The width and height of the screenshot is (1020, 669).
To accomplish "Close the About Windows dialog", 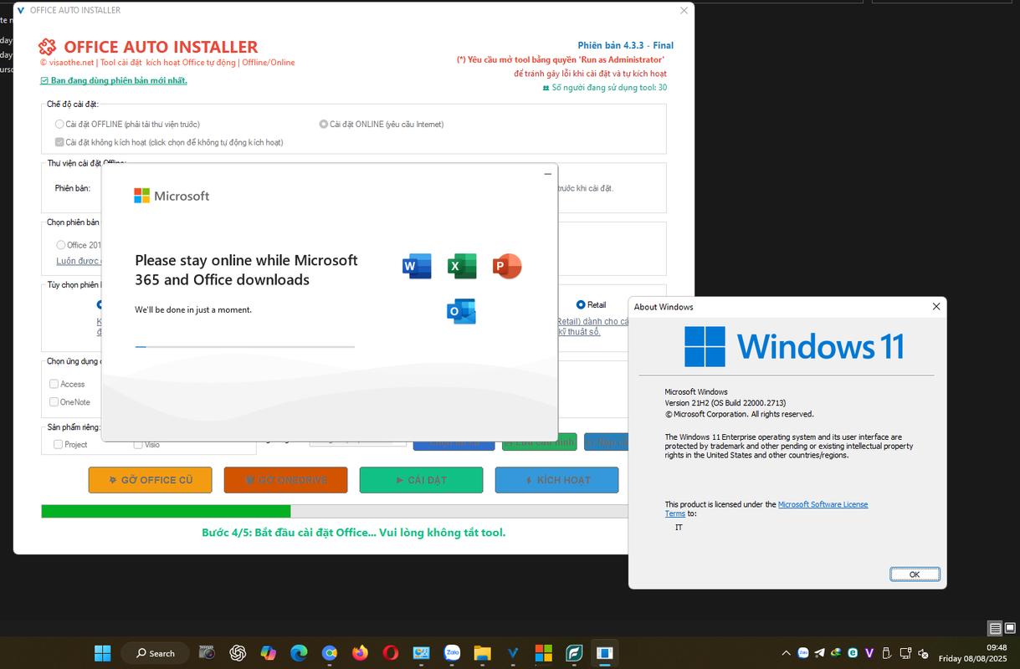I will click(936, 307).
